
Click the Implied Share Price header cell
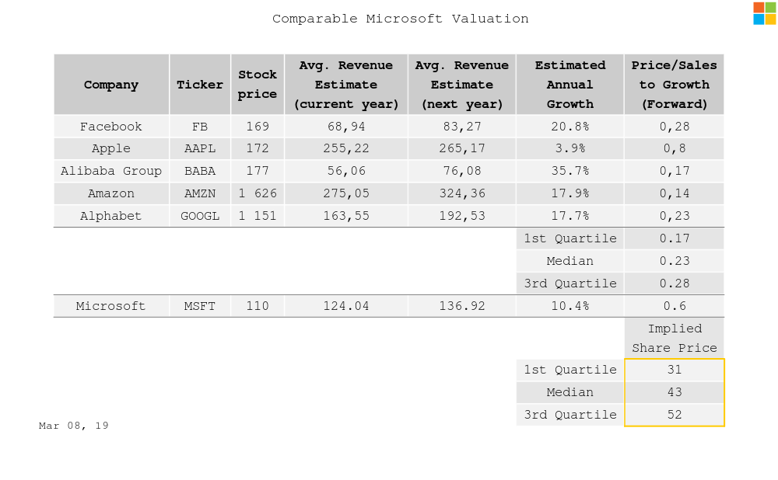pos(674,339)
